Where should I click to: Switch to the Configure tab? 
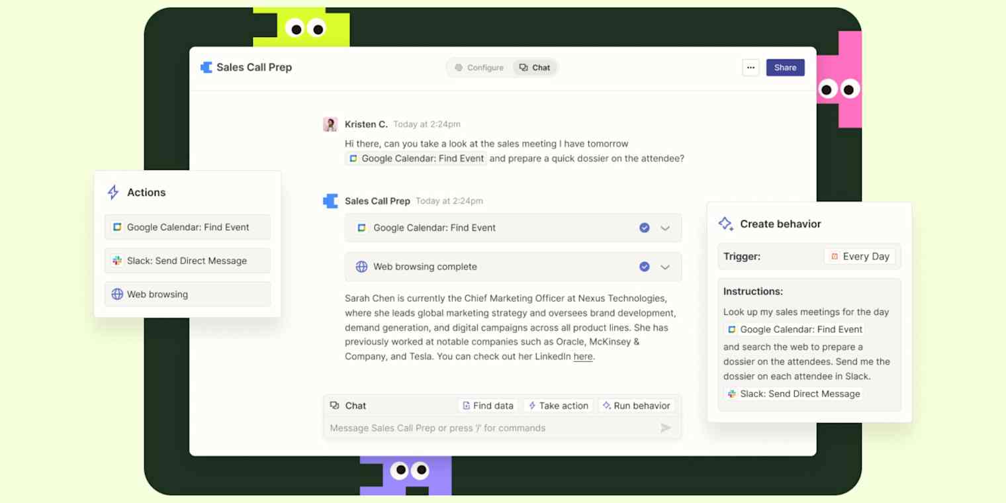click(479, 68)
